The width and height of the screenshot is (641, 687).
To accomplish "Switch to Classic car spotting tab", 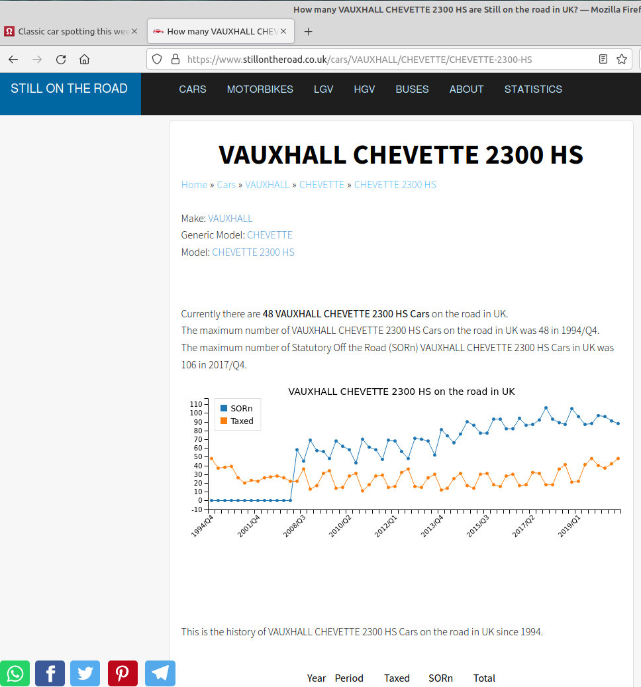I will [x=70, y=31].
